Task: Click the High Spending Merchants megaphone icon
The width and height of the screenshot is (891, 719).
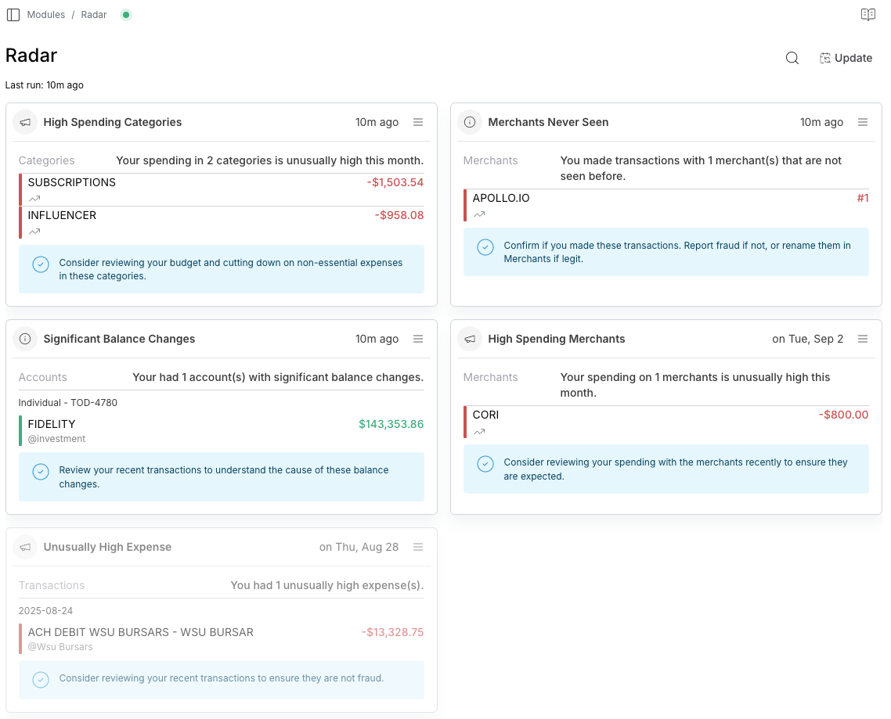Action: (470, 339)
